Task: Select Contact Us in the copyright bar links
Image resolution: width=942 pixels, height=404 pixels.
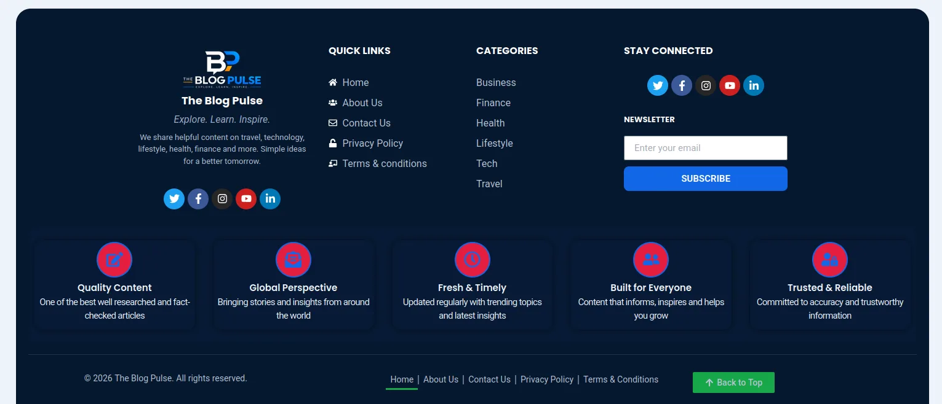Action: tap(489, 379)
